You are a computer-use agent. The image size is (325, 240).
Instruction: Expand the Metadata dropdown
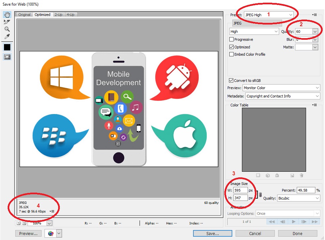point(283,96)
